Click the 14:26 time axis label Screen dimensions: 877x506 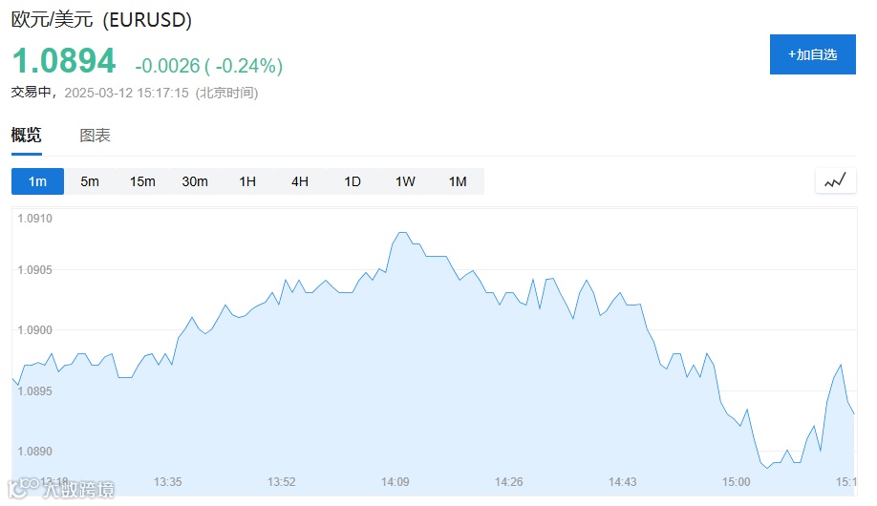(x=508, y=481)
